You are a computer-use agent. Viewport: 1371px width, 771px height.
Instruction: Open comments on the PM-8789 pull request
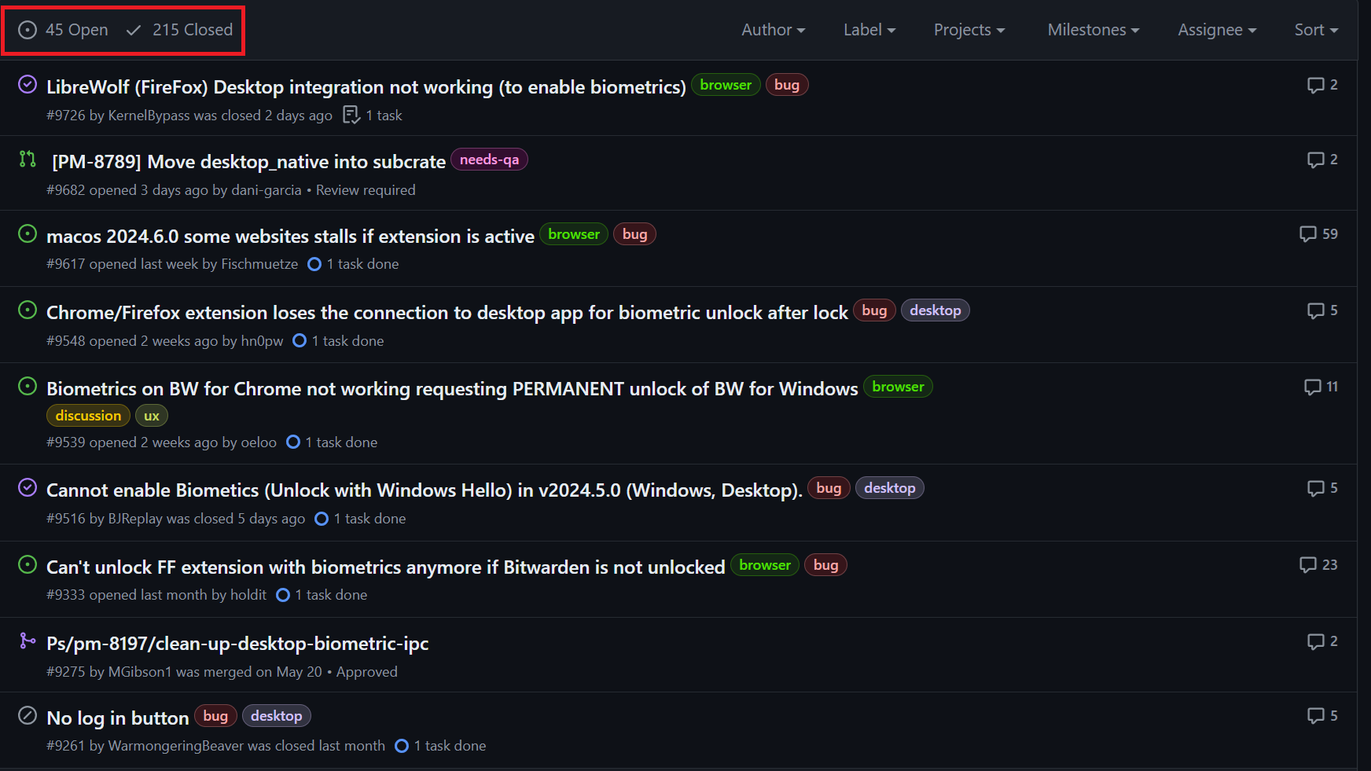coord(1322,160)
